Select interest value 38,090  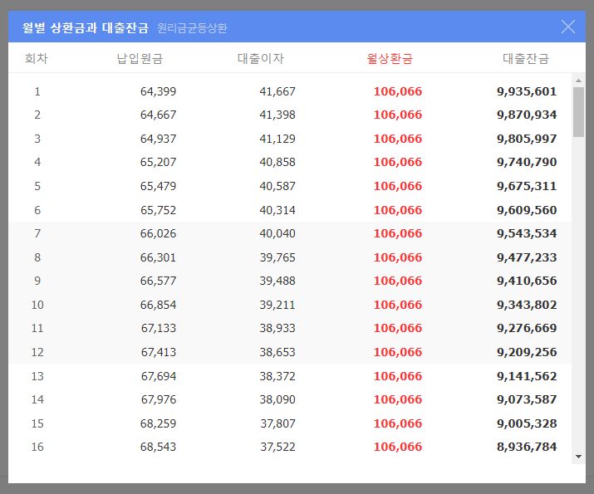tap(277, 399)
